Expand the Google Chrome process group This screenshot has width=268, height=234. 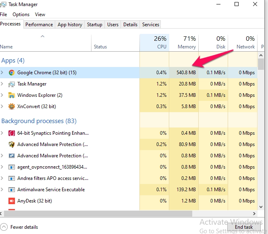coord(2,73)
